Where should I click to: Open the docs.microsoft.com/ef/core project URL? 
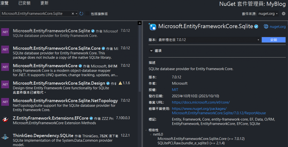pos(201,102)
